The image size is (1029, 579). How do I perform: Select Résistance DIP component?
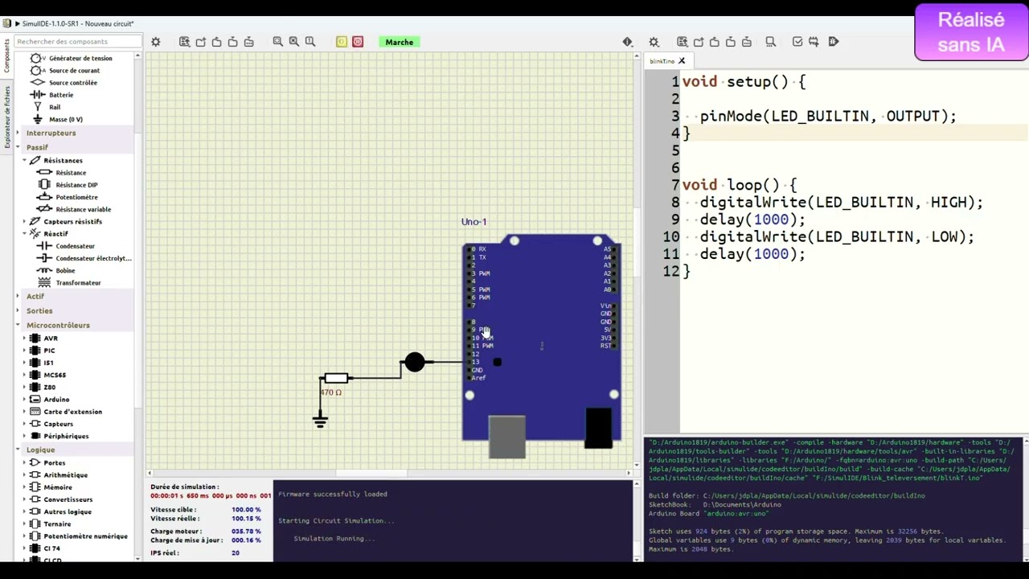point(76,185)
